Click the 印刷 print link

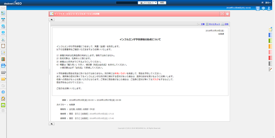click(226, 24)
